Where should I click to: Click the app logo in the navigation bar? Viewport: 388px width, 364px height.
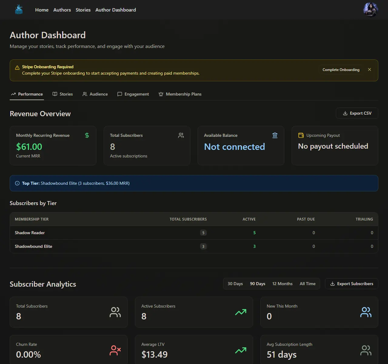(x=19, y=9)
